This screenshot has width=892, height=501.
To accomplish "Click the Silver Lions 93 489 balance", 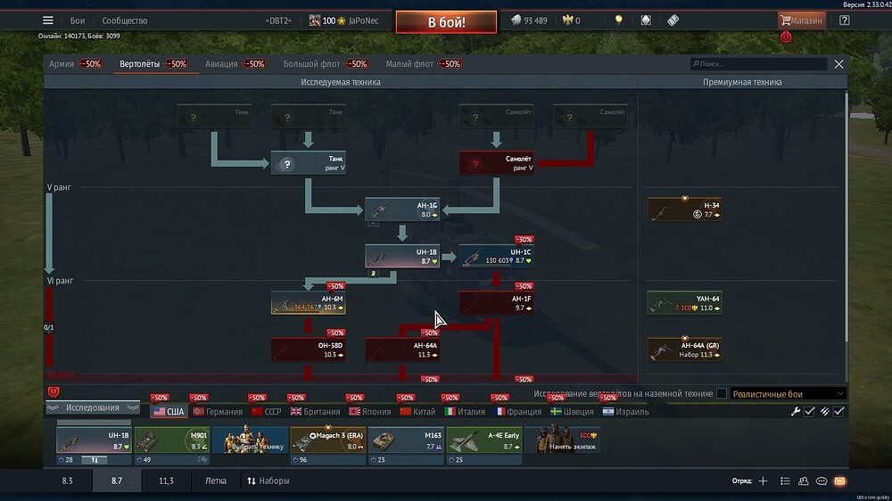I will tap(529, 21).
